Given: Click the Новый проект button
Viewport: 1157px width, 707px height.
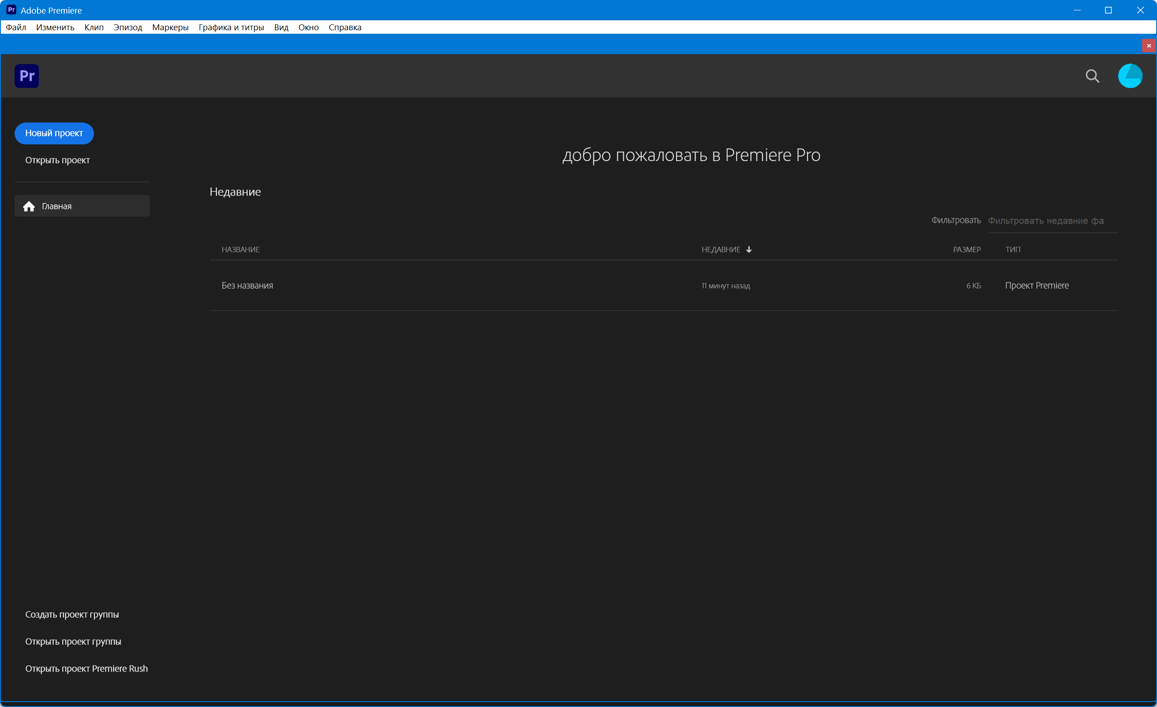Looking at the screenshot, I should click(x=54, y=133).
